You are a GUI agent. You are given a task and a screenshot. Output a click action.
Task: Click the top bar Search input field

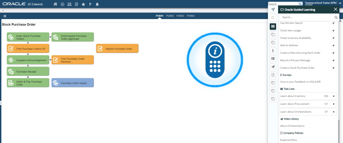pos(283,4)
